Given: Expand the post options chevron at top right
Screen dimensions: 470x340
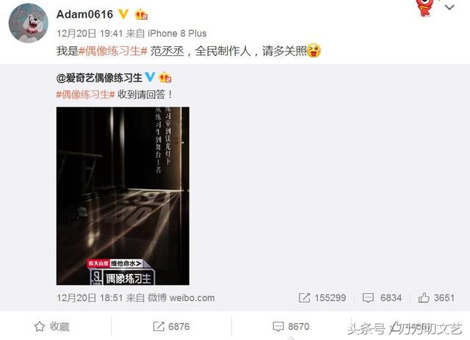Looking at the screenshot, I should coord(449,7).
